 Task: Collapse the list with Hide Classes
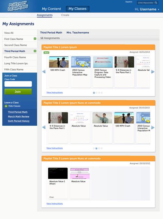(12, 106)
